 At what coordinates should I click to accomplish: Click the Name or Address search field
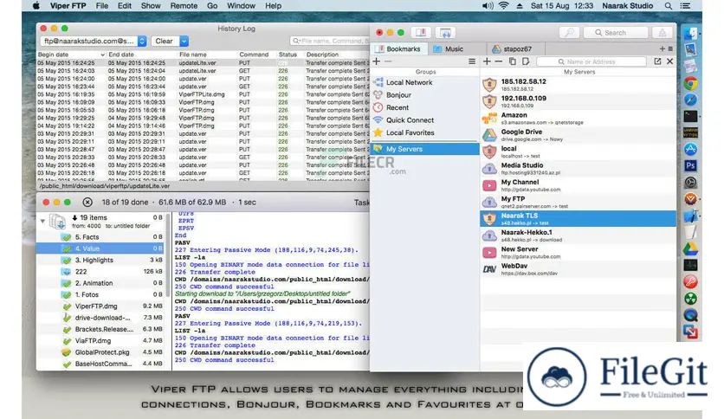click(591, 61)
